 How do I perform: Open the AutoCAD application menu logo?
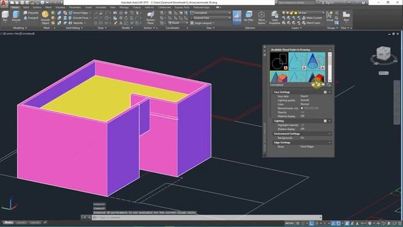[x=4, y=3]
